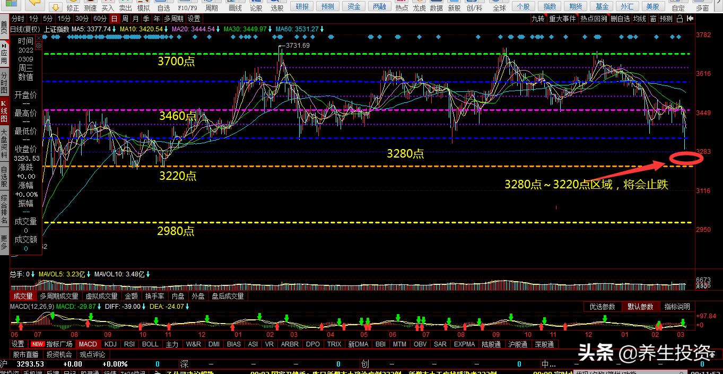
Task: Open the 数据 data icon
Action: 436,6
